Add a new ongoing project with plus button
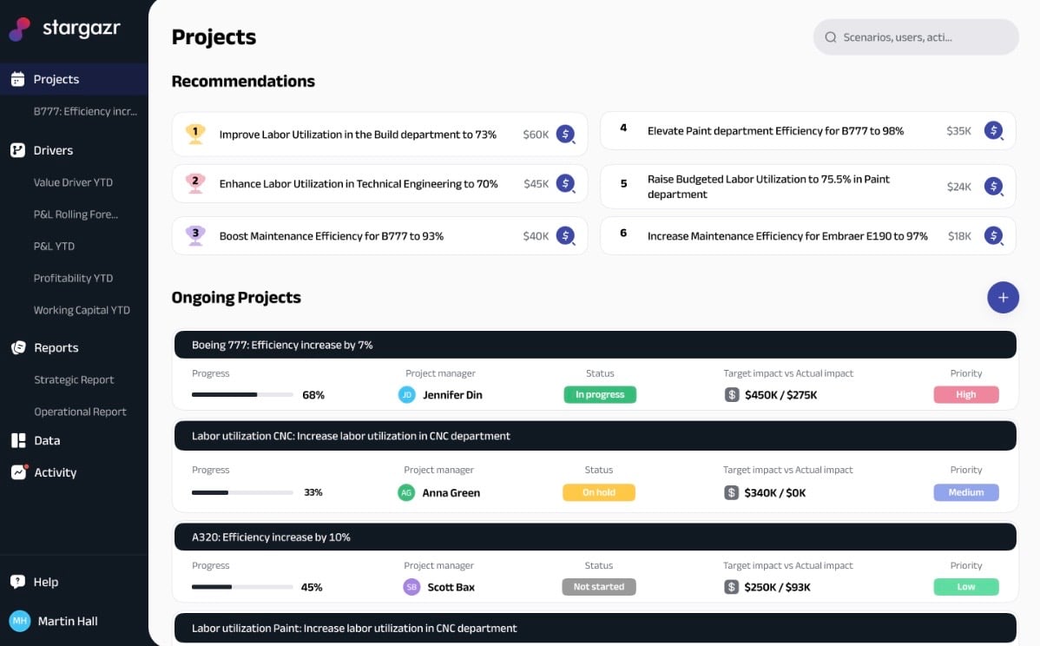Image resolution: width=1040 pixels, height=646 pixels. point(1003,297)
